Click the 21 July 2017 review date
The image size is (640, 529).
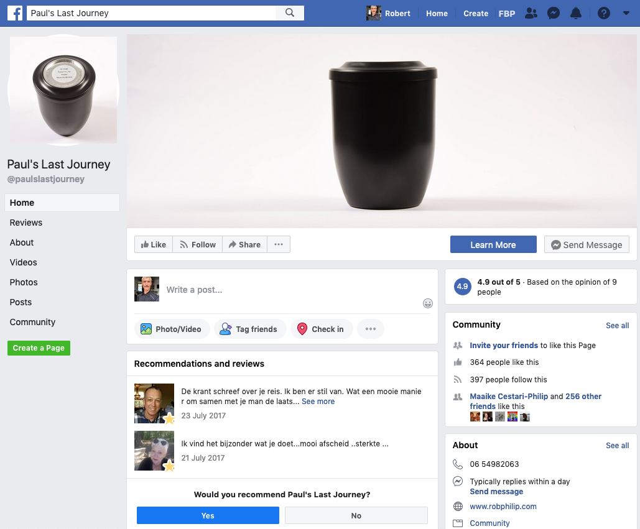tap(203, 458)
